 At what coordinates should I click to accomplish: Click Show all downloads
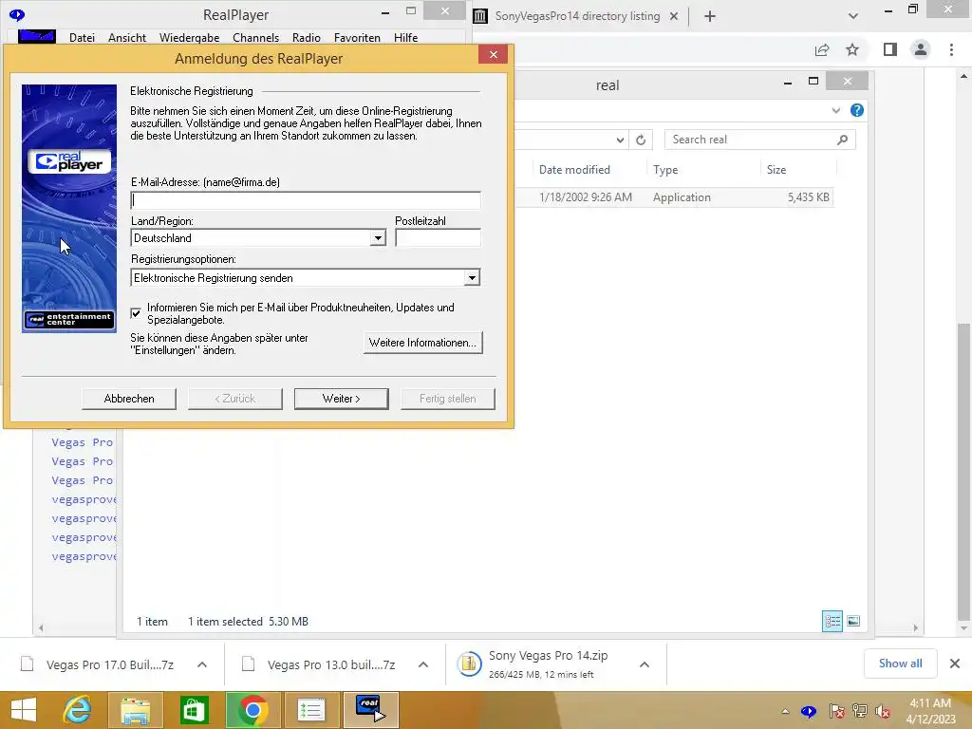(x=900, y=664)
